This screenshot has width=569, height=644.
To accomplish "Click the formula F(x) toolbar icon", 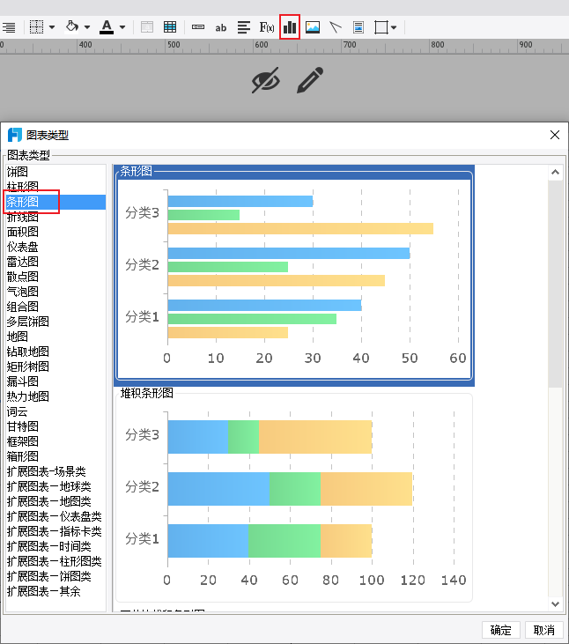I will click(x=267, y=27).
